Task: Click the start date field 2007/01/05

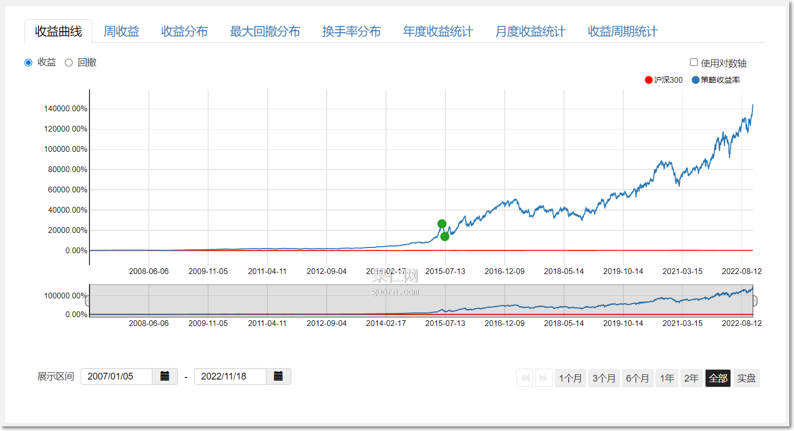Action: [117, 376]
